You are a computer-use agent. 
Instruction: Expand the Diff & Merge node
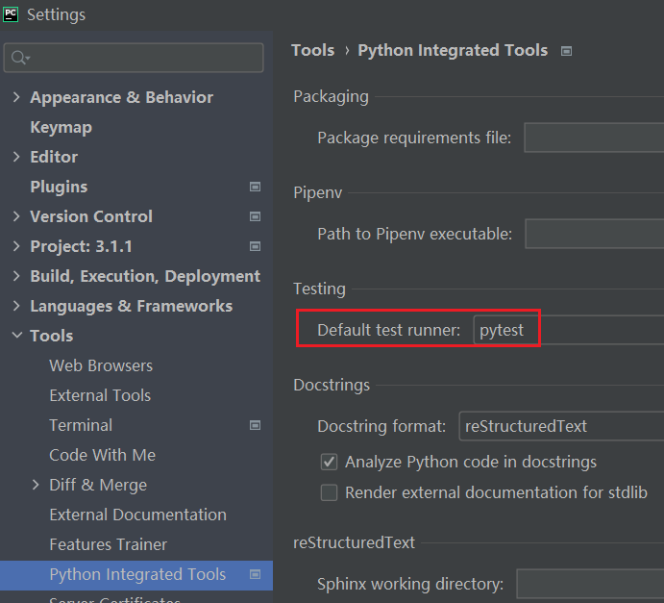tap(36, 485)
